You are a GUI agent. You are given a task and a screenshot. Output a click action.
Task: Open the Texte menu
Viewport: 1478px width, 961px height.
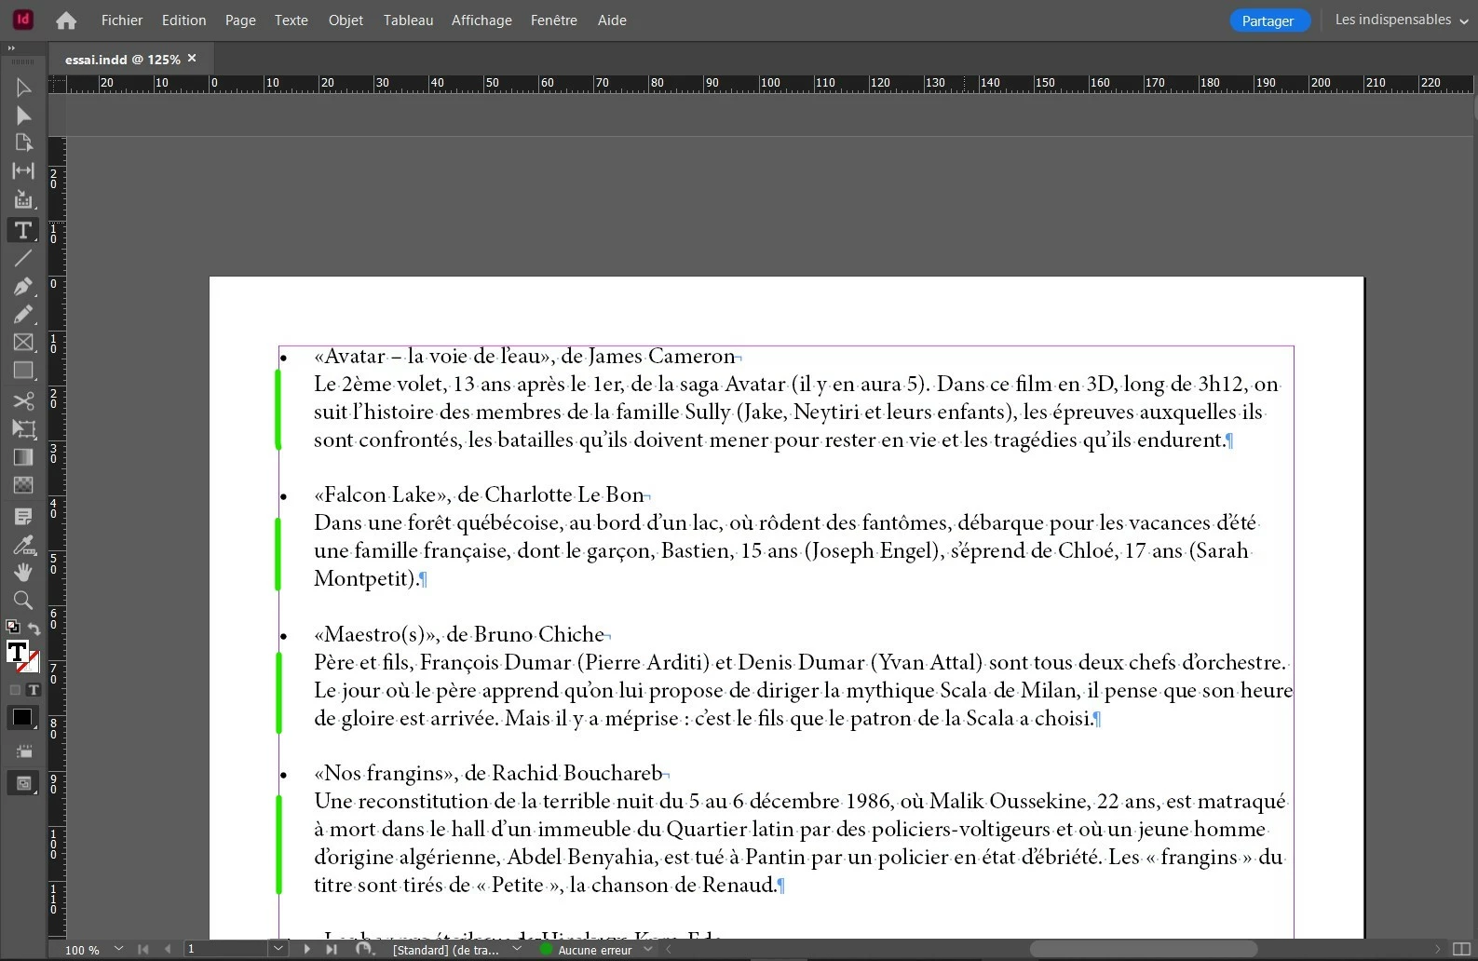click(x=292, y=20)
